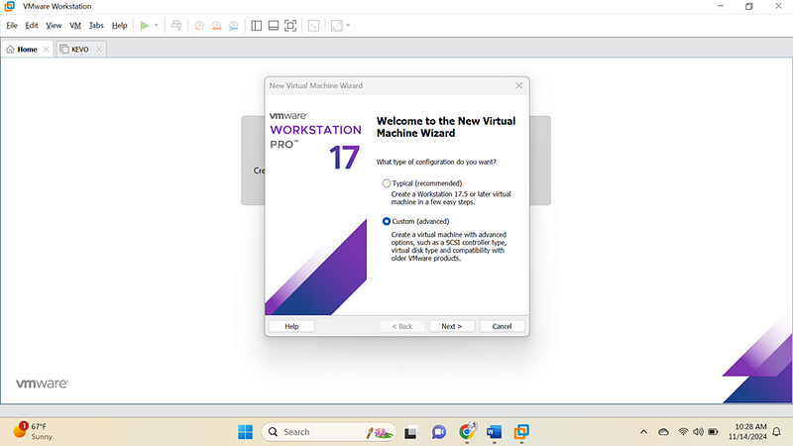The width and height of the screenshot is (793, 446).
Task: Click the Wi-Fi network tray icon
Action: coord(683,432)
